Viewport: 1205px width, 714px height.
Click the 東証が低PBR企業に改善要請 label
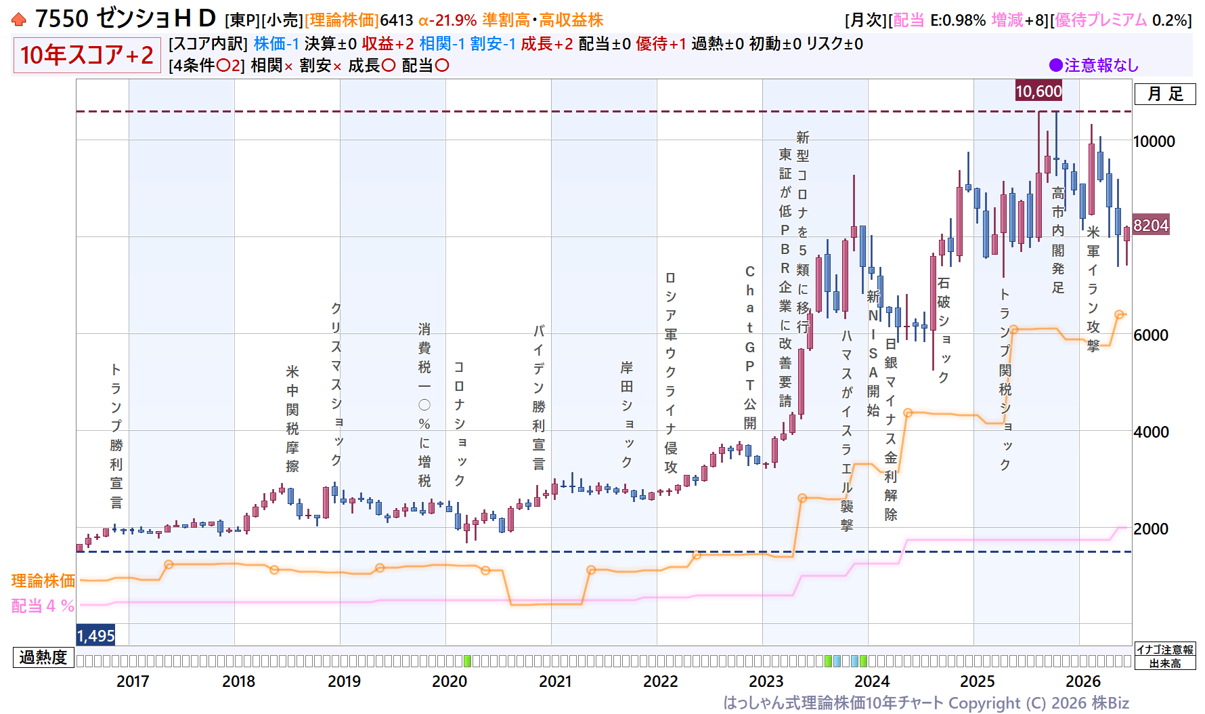coord(785,277)
